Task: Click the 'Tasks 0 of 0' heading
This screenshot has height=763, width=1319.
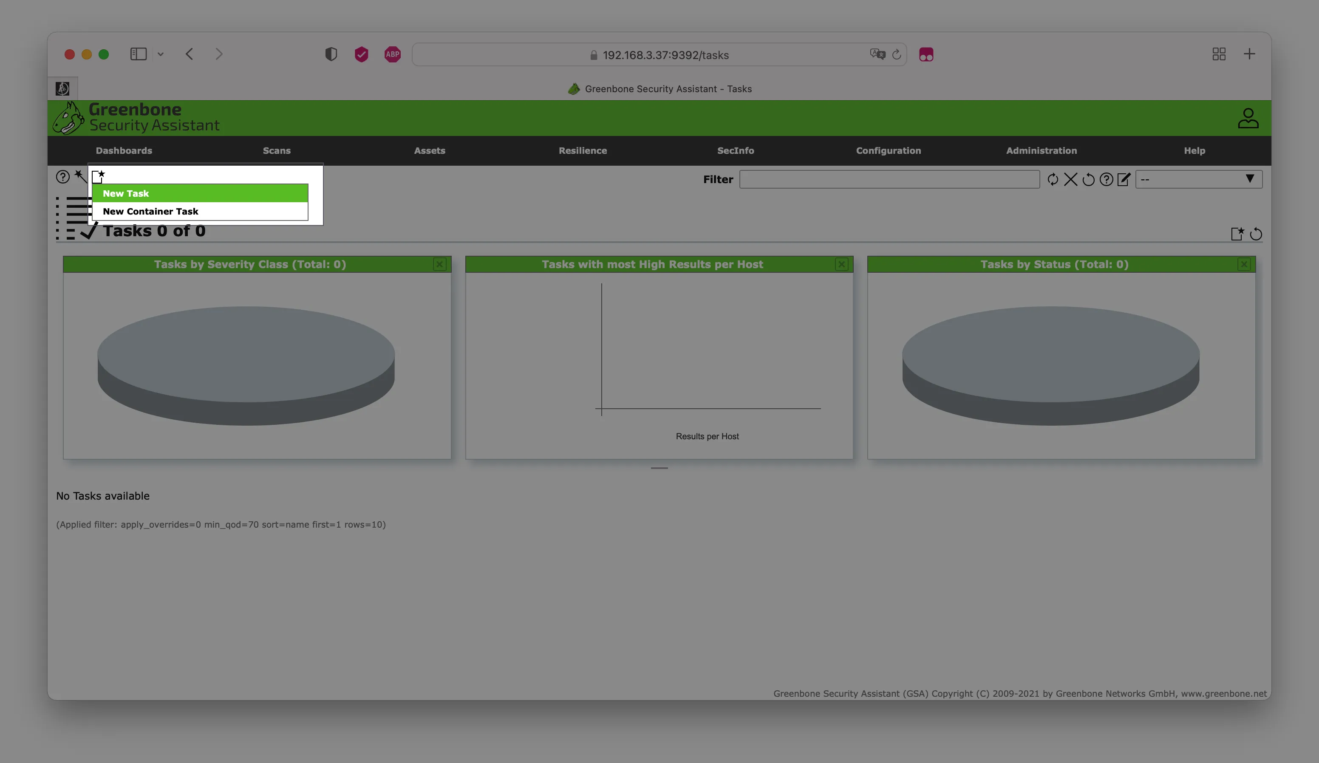Action: tap(154, 231)
